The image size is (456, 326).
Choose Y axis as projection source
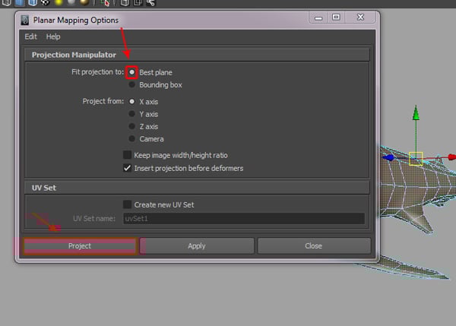[x=132, y=114]
